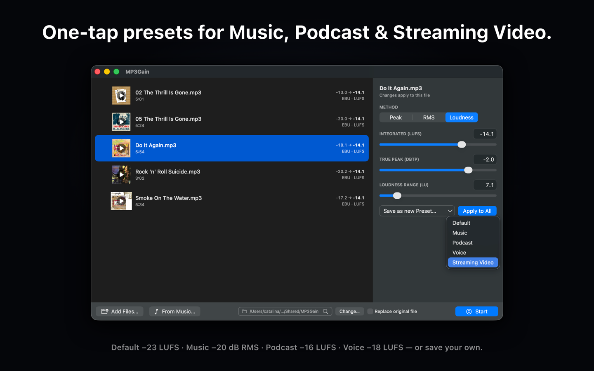Choose the Streaming Video preset
594x371 pixels.
tap(473, 263)
